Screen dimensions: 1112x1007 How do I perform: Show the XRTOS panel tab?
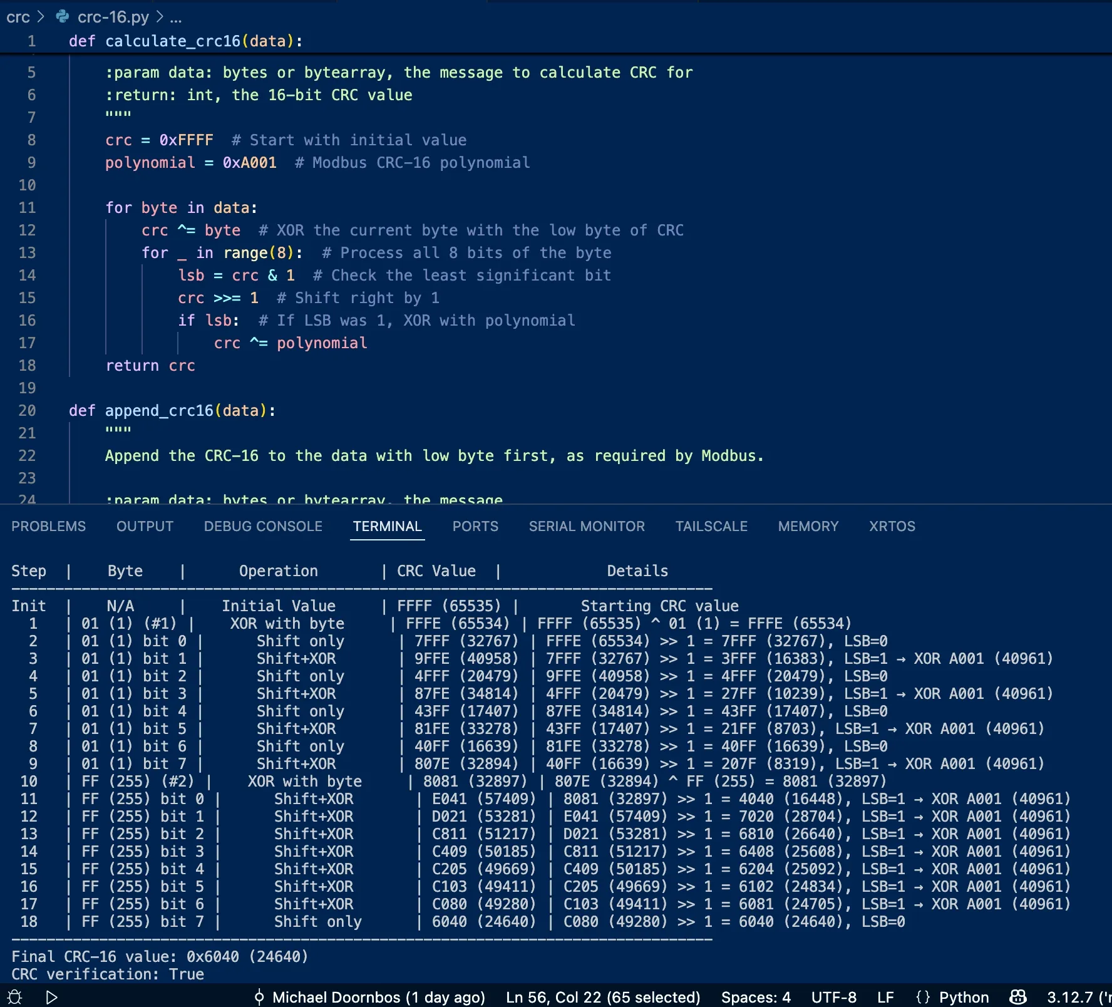coord(892,526)
